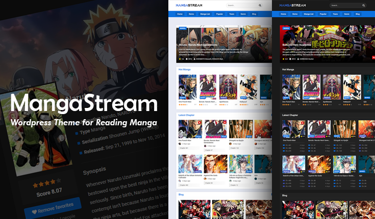Open Popular in the dark theme navigation

pyautogui.click(x=323, y=14)
